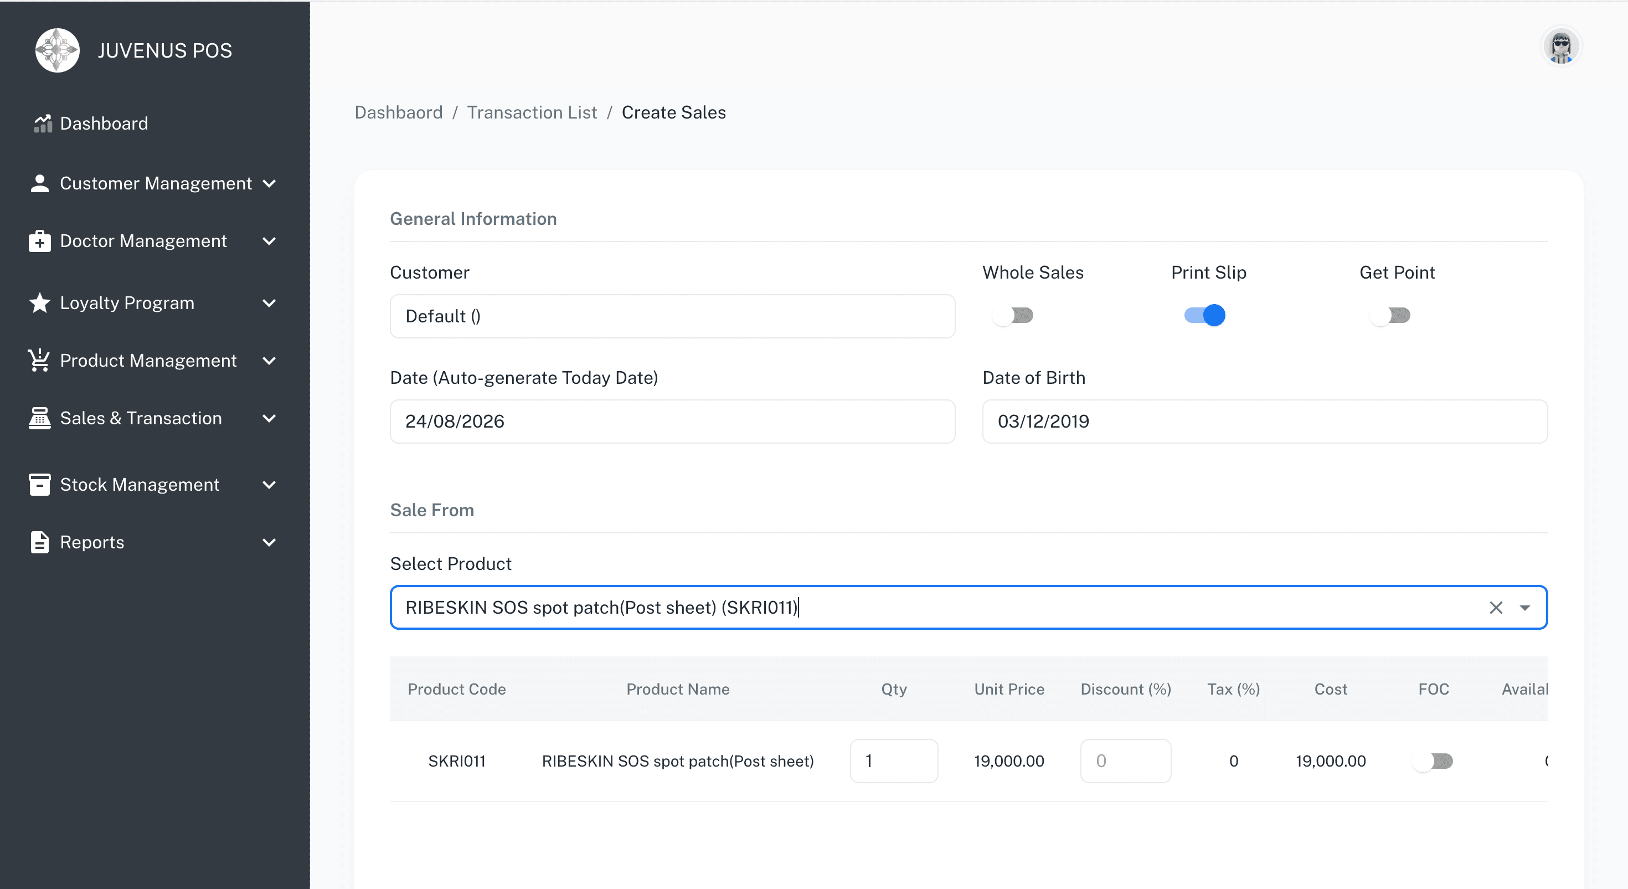The width and height of the screenshot is (1628, 889).
Task: Click the JUVENUS POS logo icon
Action: click(x=57, y=50)
